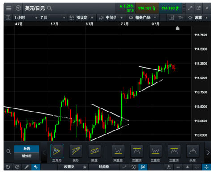Click the magnifier icon in pattern panel

pos(9,151)
